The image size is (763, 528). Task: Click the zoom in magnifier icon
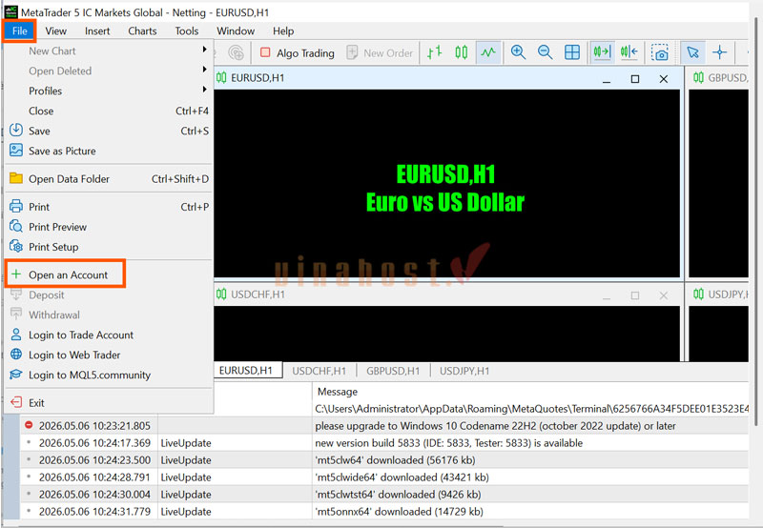point(518,52)
